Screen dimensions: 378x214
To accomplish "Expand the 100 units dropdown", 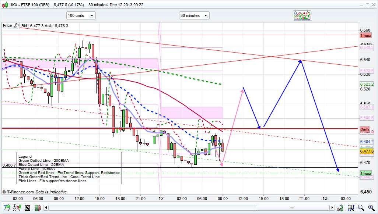I will point(81,15).
